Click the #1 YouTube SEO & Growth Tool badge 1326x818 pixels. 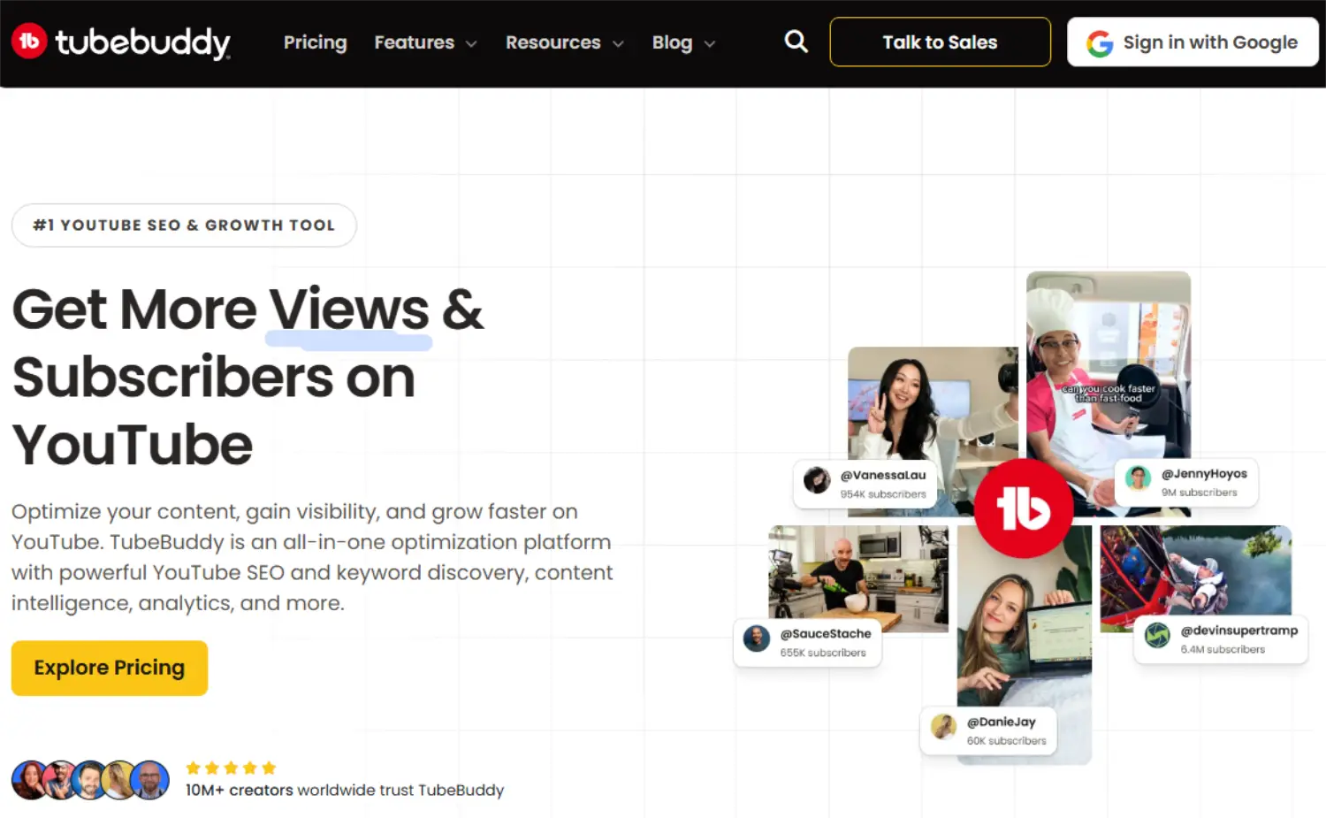[184, 226]
